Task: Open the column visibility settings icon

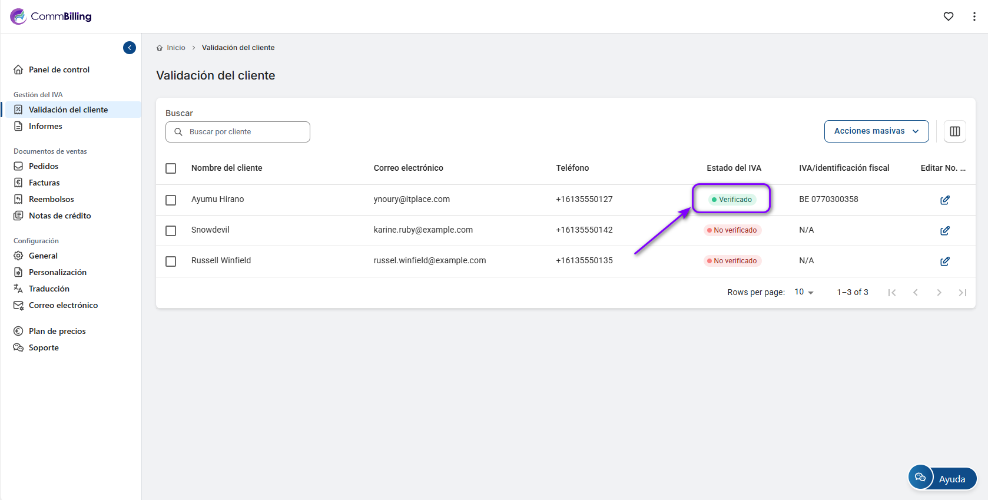Action: [x=954, y=131]
